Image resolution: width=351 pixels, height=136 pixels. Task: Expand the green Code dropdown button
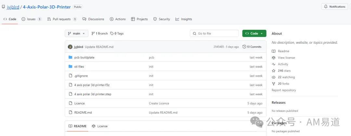254,33
